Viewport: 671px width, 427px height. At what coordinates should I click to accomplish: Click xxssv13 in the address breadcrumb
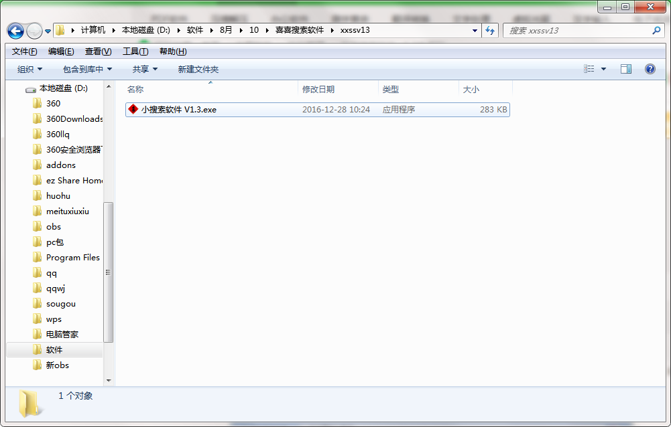[355, 30]
